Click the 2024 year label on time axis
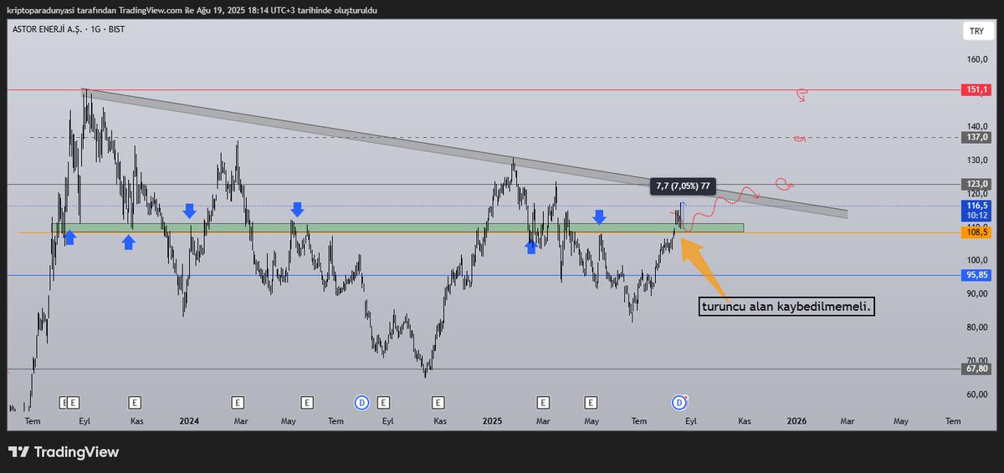 (x=188, y=421)
